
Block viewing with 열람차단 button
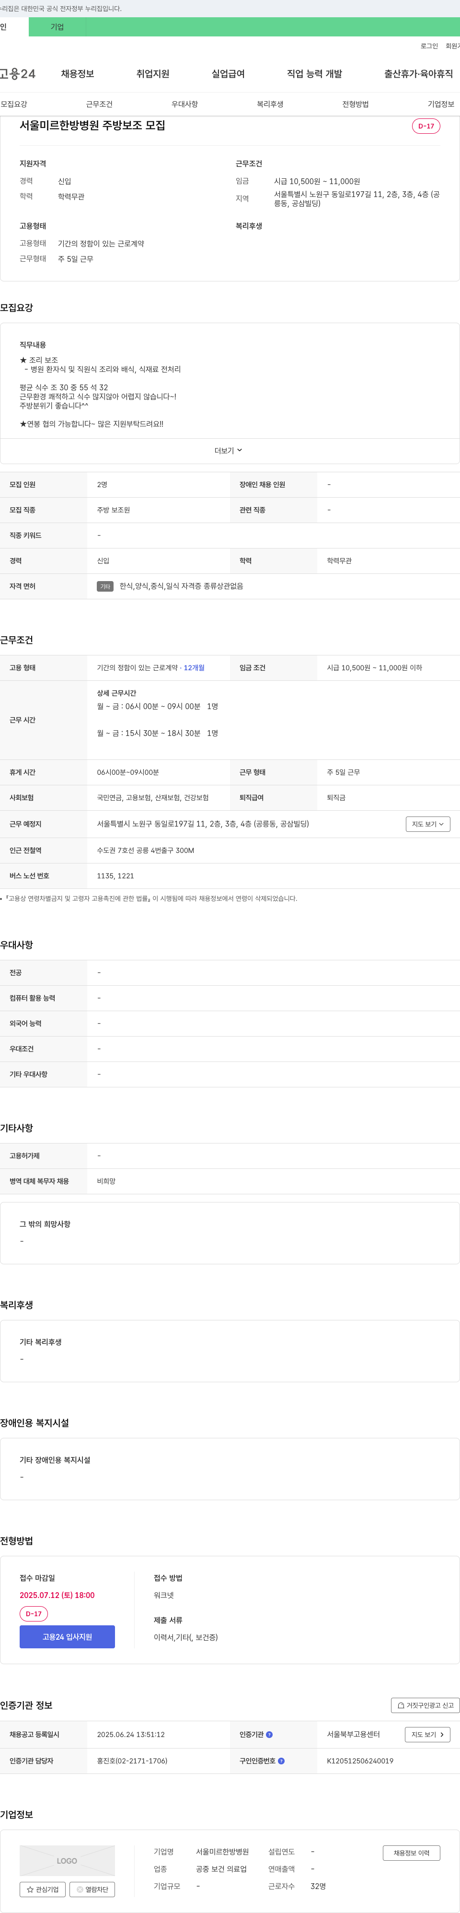[92, 1889]
